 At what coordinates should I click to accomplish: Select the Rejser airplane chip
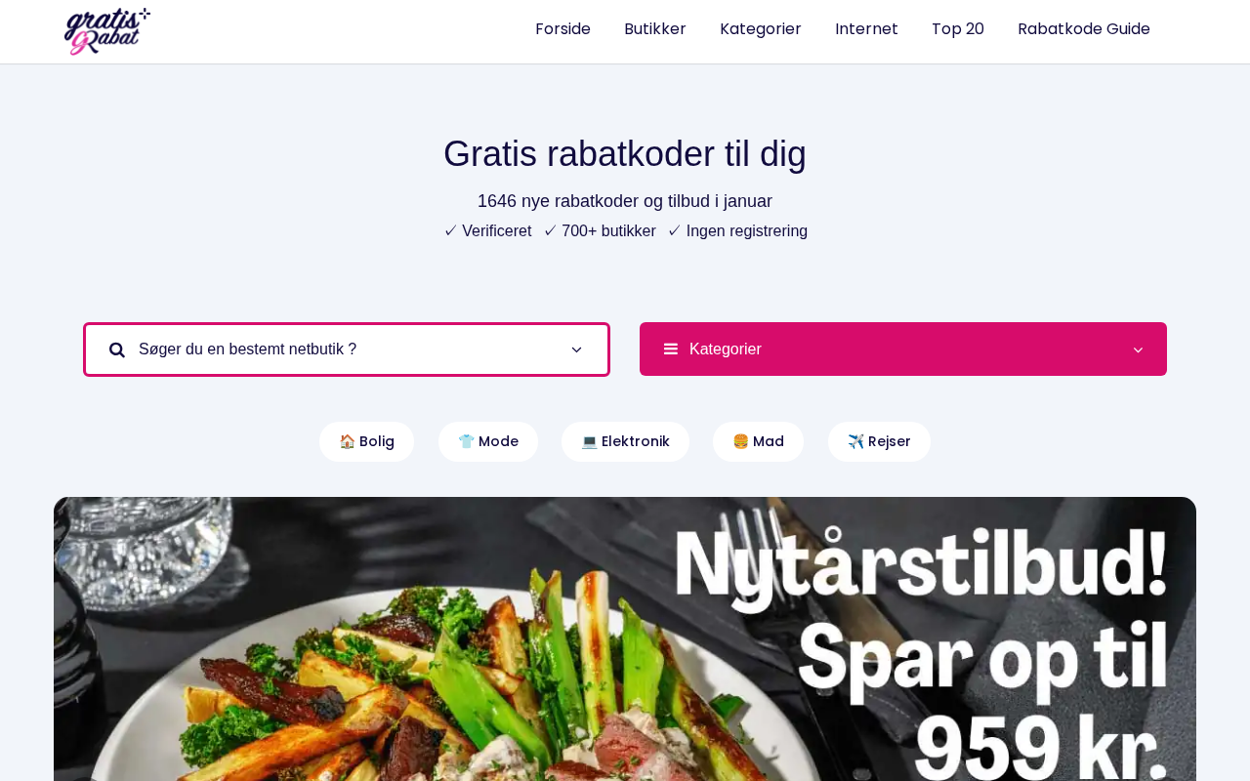tap(879, 441)
